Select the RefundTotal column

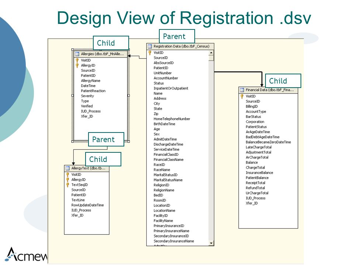click(255, 188)
